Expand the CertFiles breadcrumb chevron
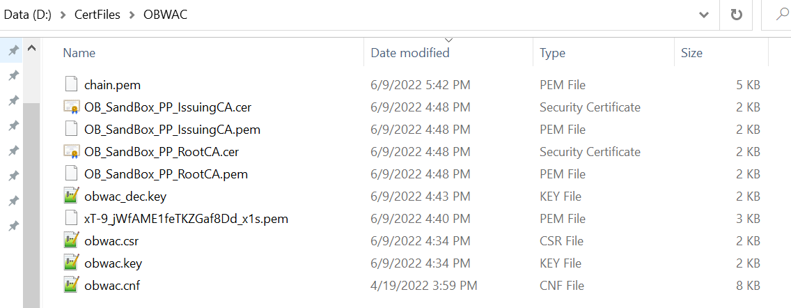791x308 pixels. (x=132, y=15)
